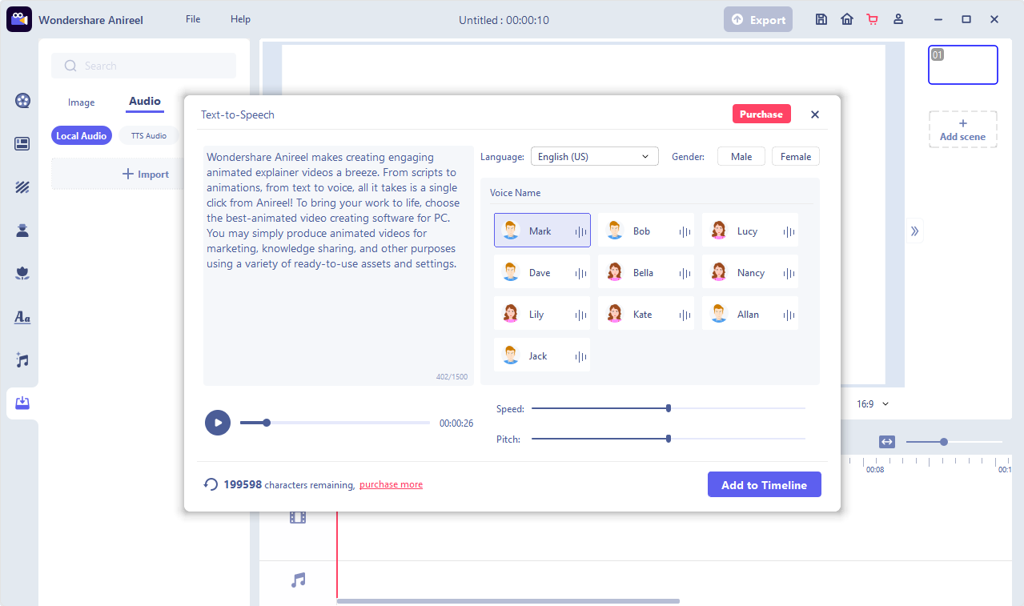Preview Bob voice waveform icon

point(685,231)
